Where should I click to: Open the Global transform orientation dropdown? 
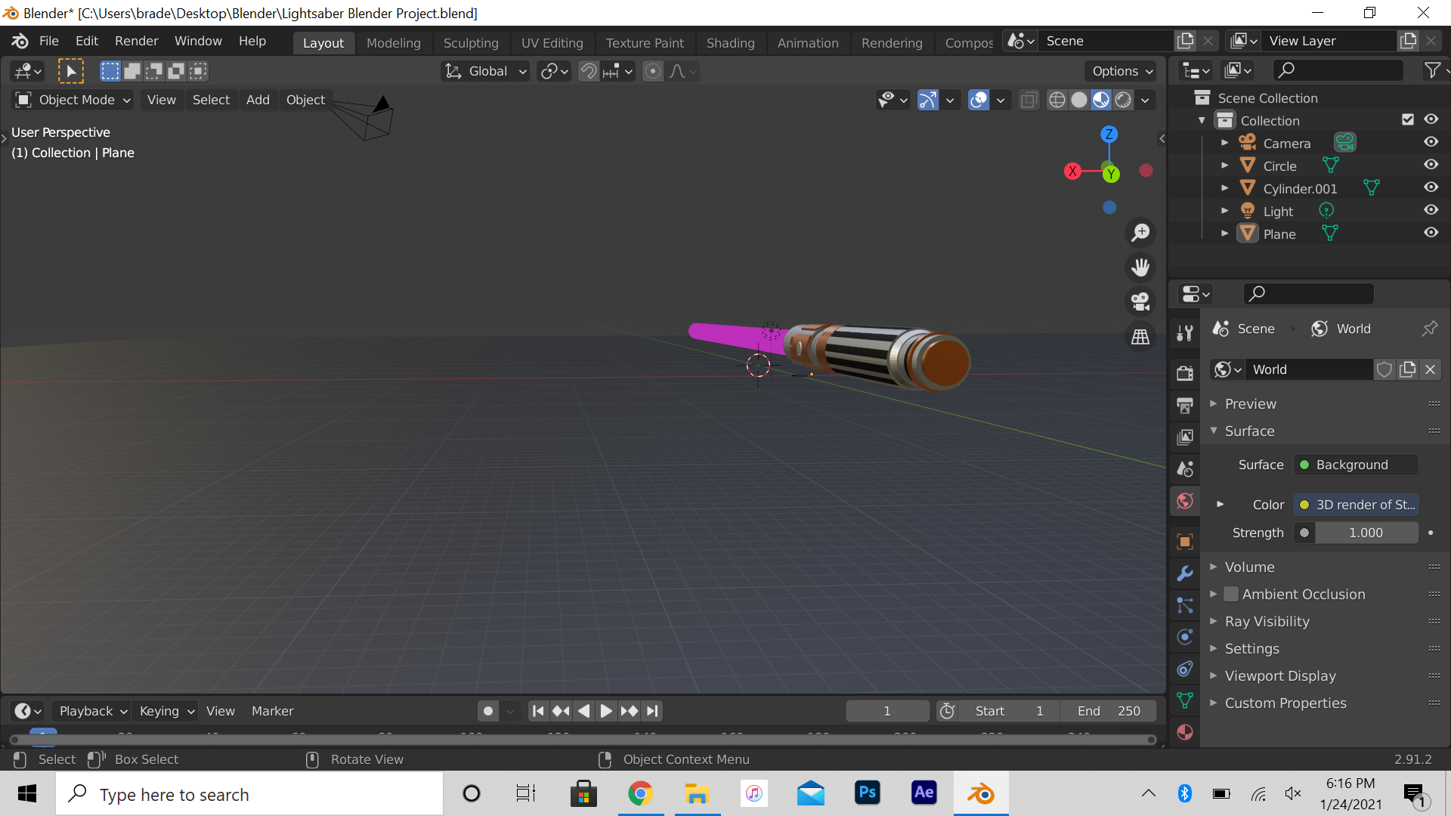point(485,71)
